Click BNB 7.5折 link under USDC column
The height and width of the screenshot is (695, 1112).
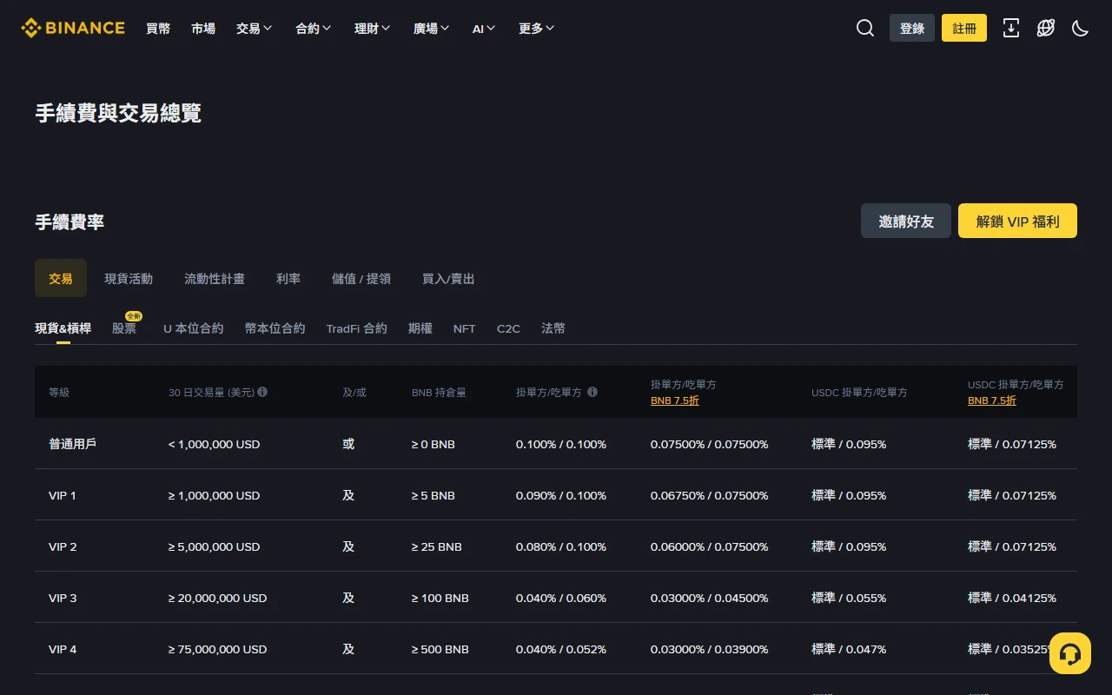tap(992, 400)
